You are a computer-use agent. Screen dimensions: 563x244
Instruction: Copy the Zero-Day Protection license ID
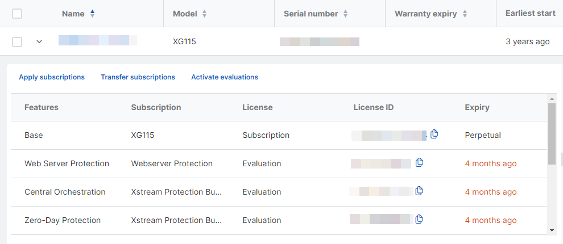tap(420, 220)
